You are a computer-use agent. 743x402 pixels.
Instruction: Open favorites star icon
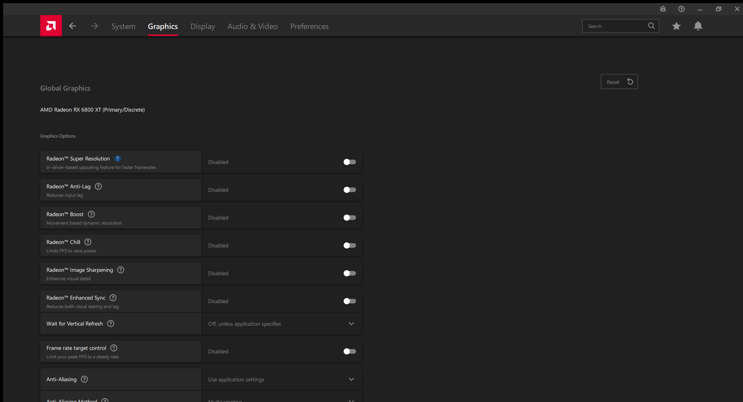coord(676,26)
